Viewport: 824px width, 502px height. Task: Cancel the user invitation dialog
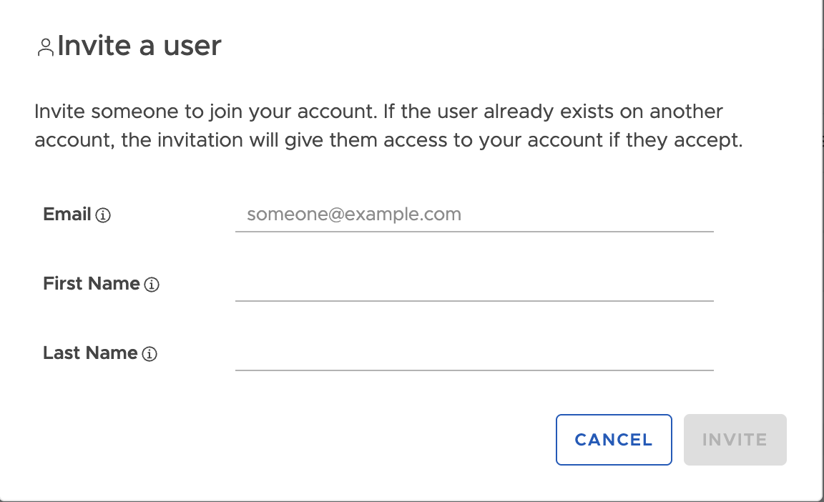tap(614, 440)
